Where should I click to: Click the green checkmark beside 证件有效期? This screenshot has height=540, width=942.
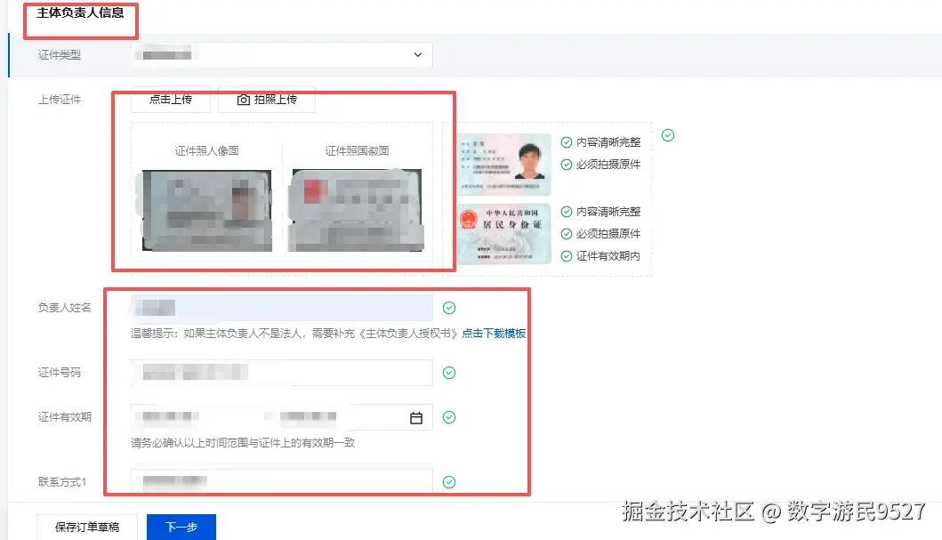(x=448, y=416)
